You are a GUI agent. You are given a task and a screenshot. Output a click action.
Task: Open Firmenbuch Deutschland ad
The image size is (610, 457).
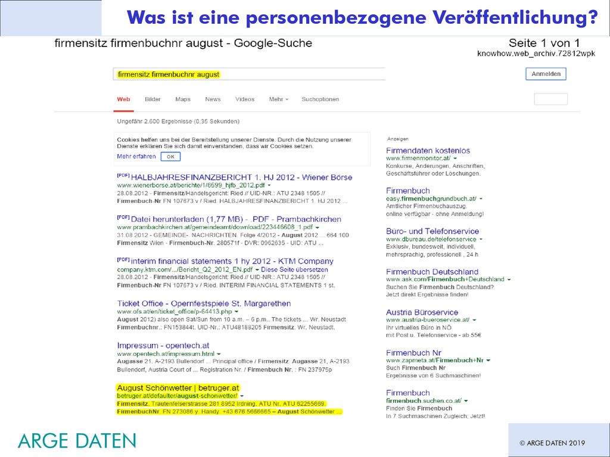[x=432, y=271]
